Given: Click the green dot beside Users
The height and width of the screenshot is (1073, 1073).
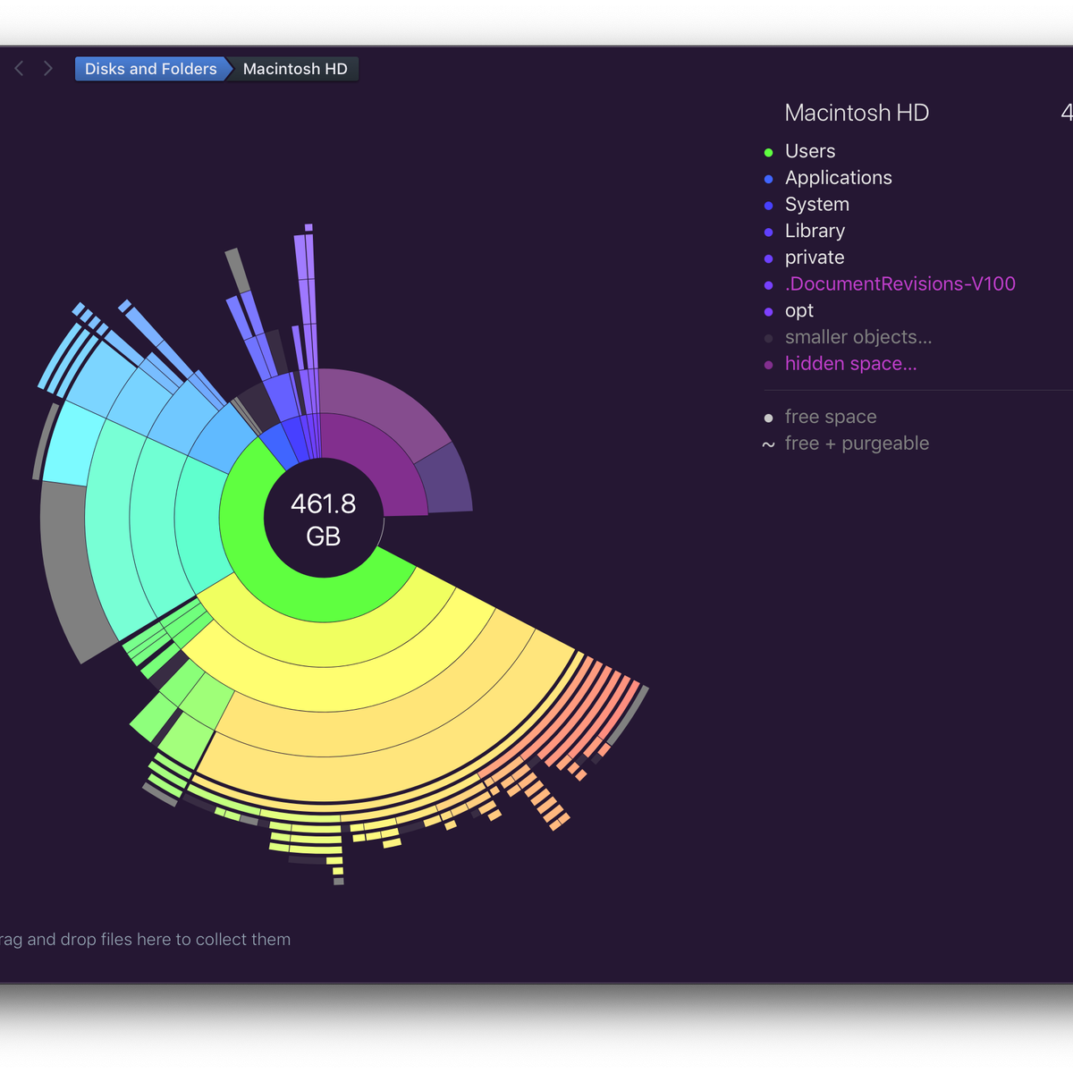Looking at the screenshot, I should point(768,152).
